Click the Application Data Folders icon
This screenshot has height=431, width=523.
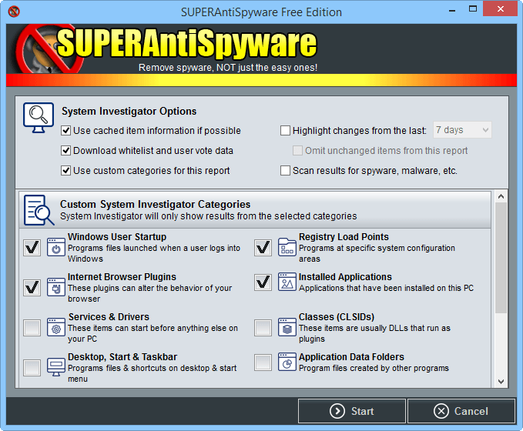(x=287, y=362)
